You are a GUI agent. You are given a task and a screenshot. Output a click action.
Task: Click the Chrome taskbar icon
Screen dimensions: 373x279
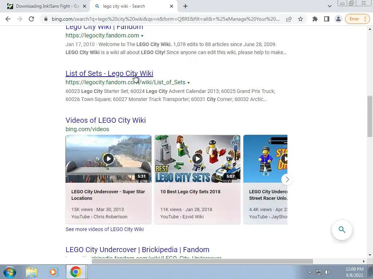coord(76,272)
